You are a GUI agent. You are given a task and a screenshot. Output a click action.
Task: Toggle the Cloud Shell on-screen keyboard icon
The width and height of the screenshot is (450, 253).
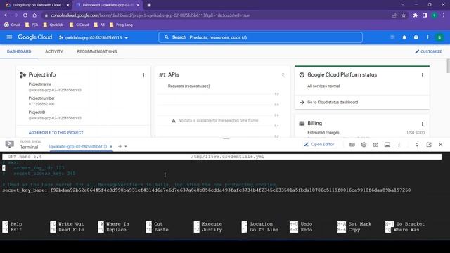352,145
